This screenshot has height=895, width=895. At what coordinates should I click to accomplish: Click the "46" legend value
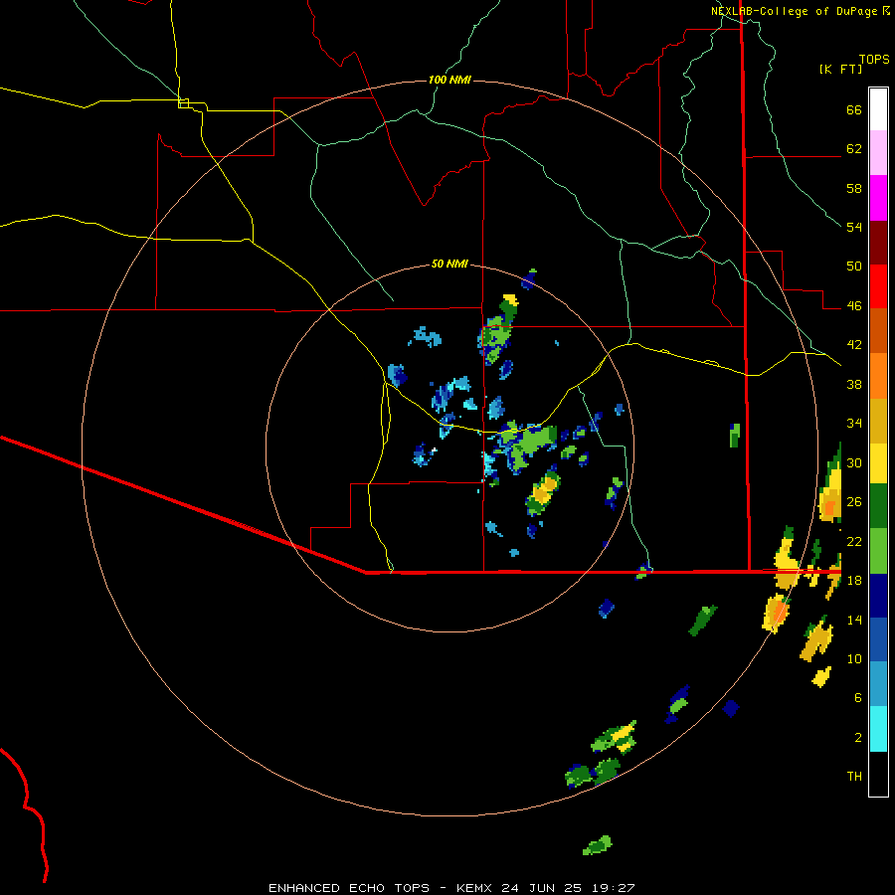click(854, 306)
